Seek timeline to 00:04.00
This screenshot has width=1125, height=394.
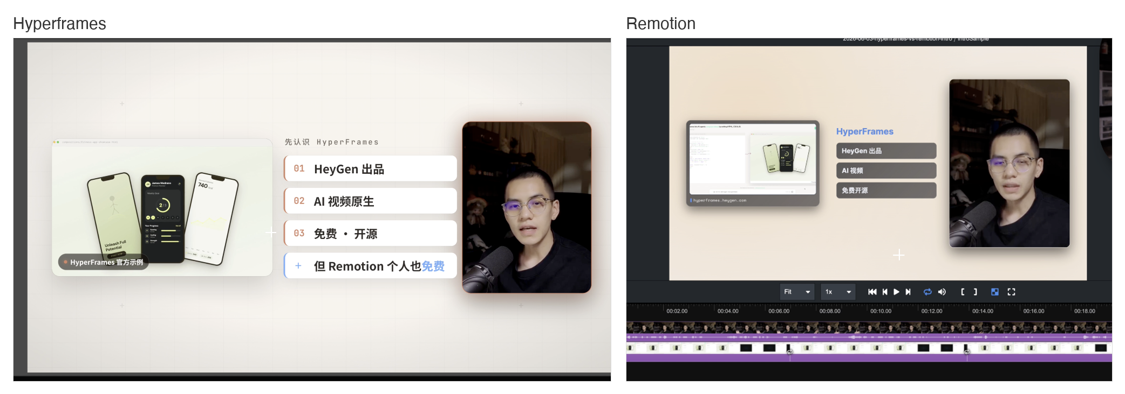click(x=728, y=311)
